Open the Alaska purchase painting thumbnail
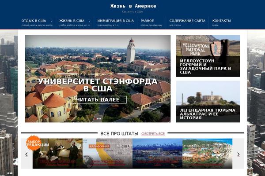The width and height of the screenshot is (265, 176). [x=57, y=154]
